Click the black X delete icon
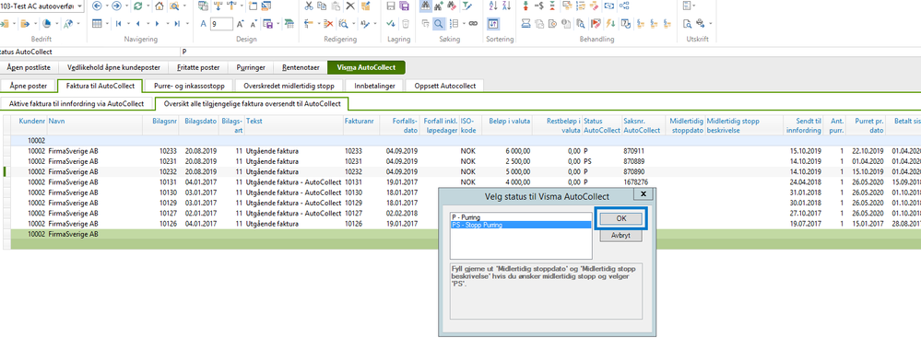Image resolution: width=921 pixels, height=338 pixels. click(x=350, y=6)
